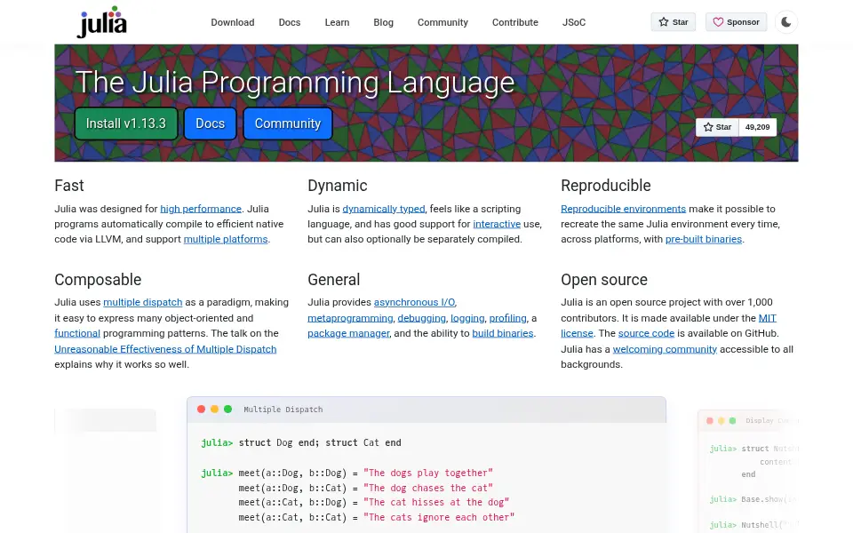Click the "Multiple Dispatch" code window title
The height and width of the screenshot is (533, 853).
(x=283, y=410)
